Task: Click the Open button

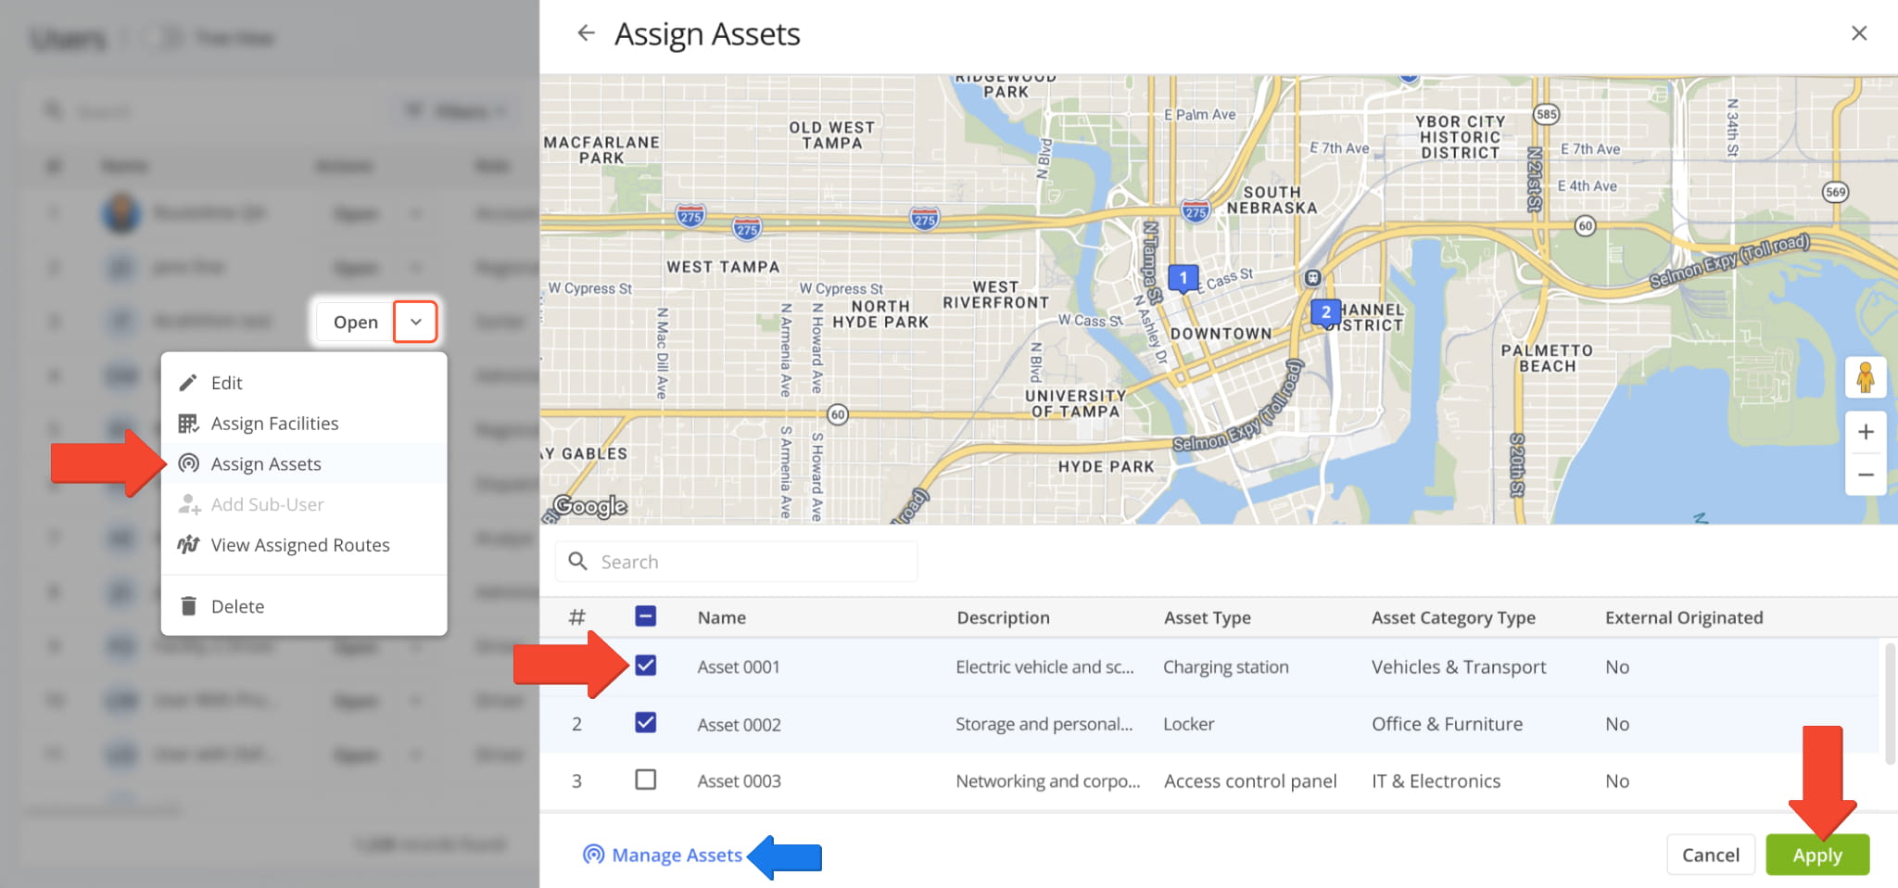Action: tap(355, 322)
